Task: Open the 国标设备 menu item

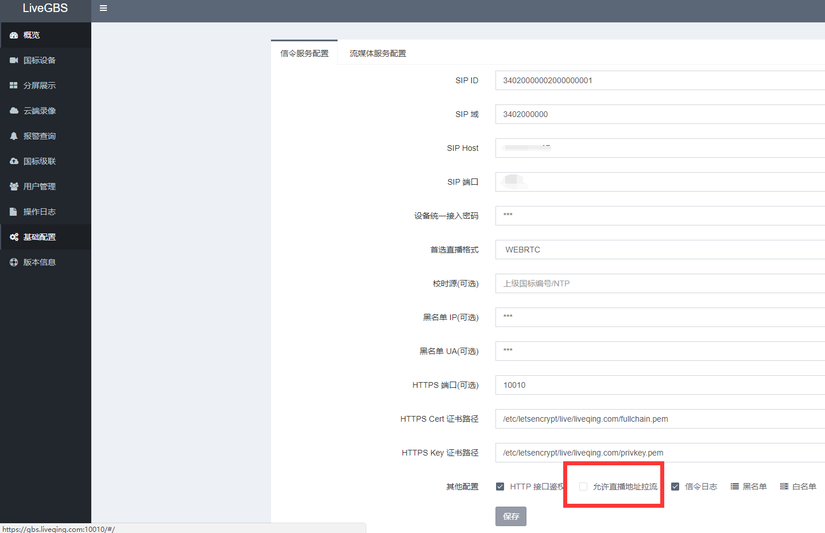Action: (x=45, y=60)
